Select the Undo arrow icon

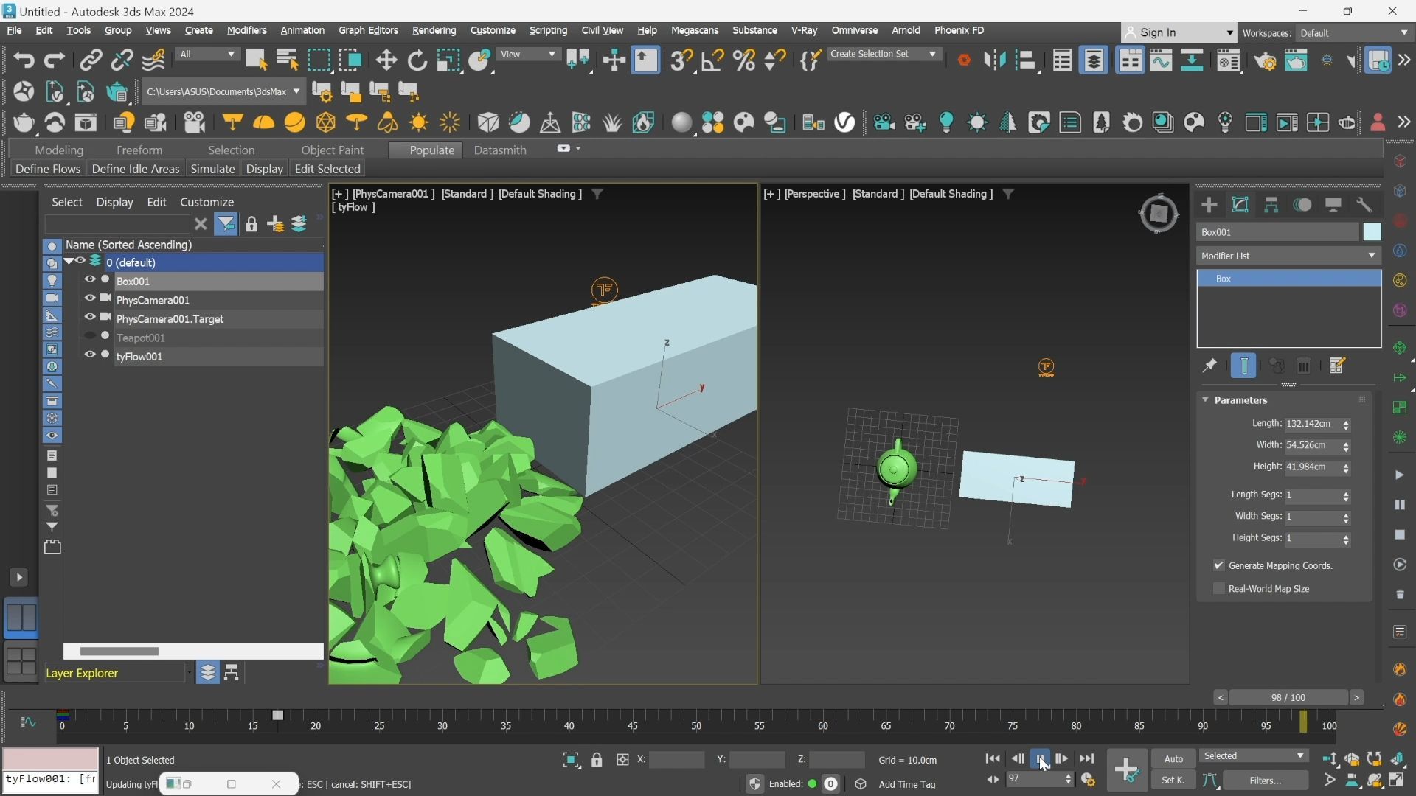pos(24,60)
